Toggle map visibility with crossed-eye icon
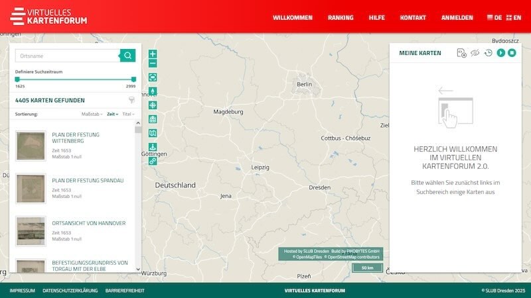Screen dimensions: 531x298 [475, 53]
